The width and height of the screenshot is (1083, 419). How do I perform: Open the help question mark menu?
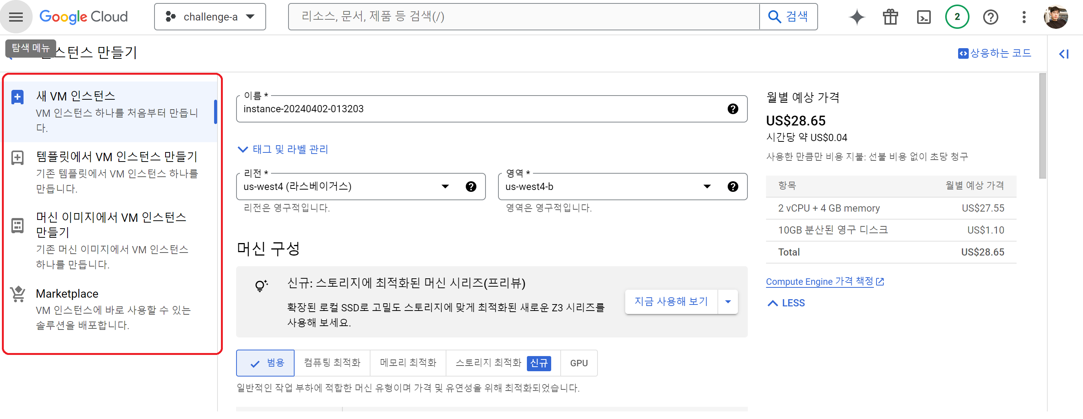(x=990, y=17)
